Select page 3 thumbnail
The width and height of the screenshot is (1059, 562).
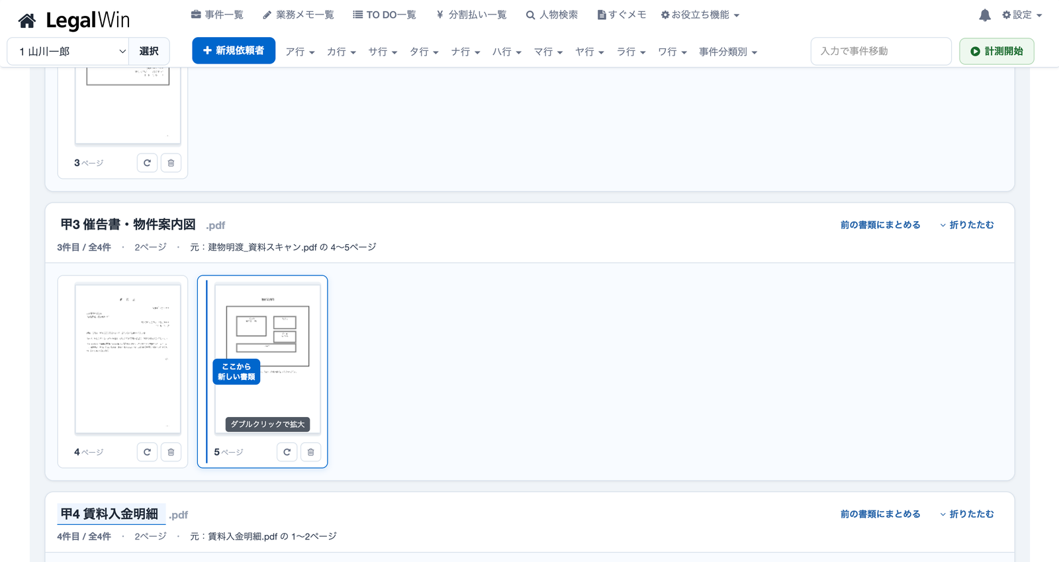[128, 106]
